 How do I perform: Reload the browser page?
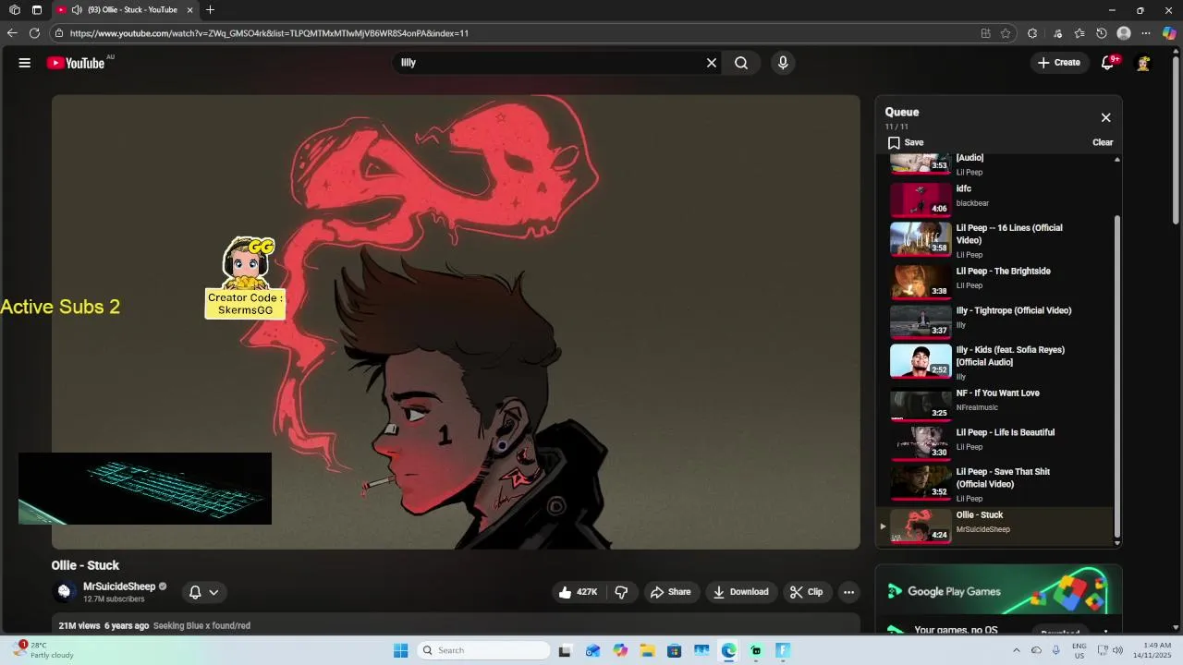point(34,33)
